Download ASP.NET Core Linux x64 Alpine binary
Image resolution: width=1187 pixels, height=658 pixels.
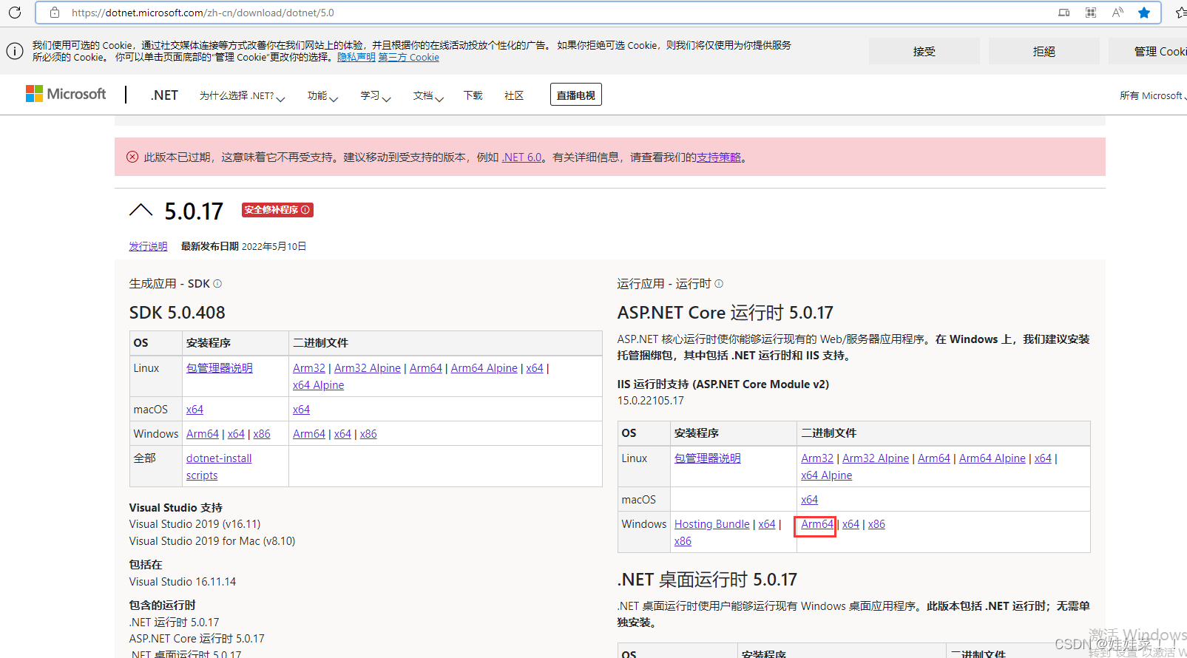[827, 475]
